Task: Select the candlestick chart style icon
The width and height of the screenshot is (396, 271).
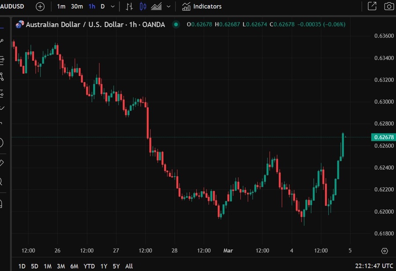Action: point(143,6)
